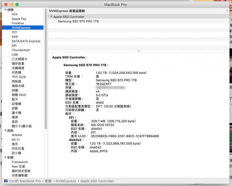Collapse the 硬體 section triangle
Screen dimensions: 232x186
click(5, 10)
